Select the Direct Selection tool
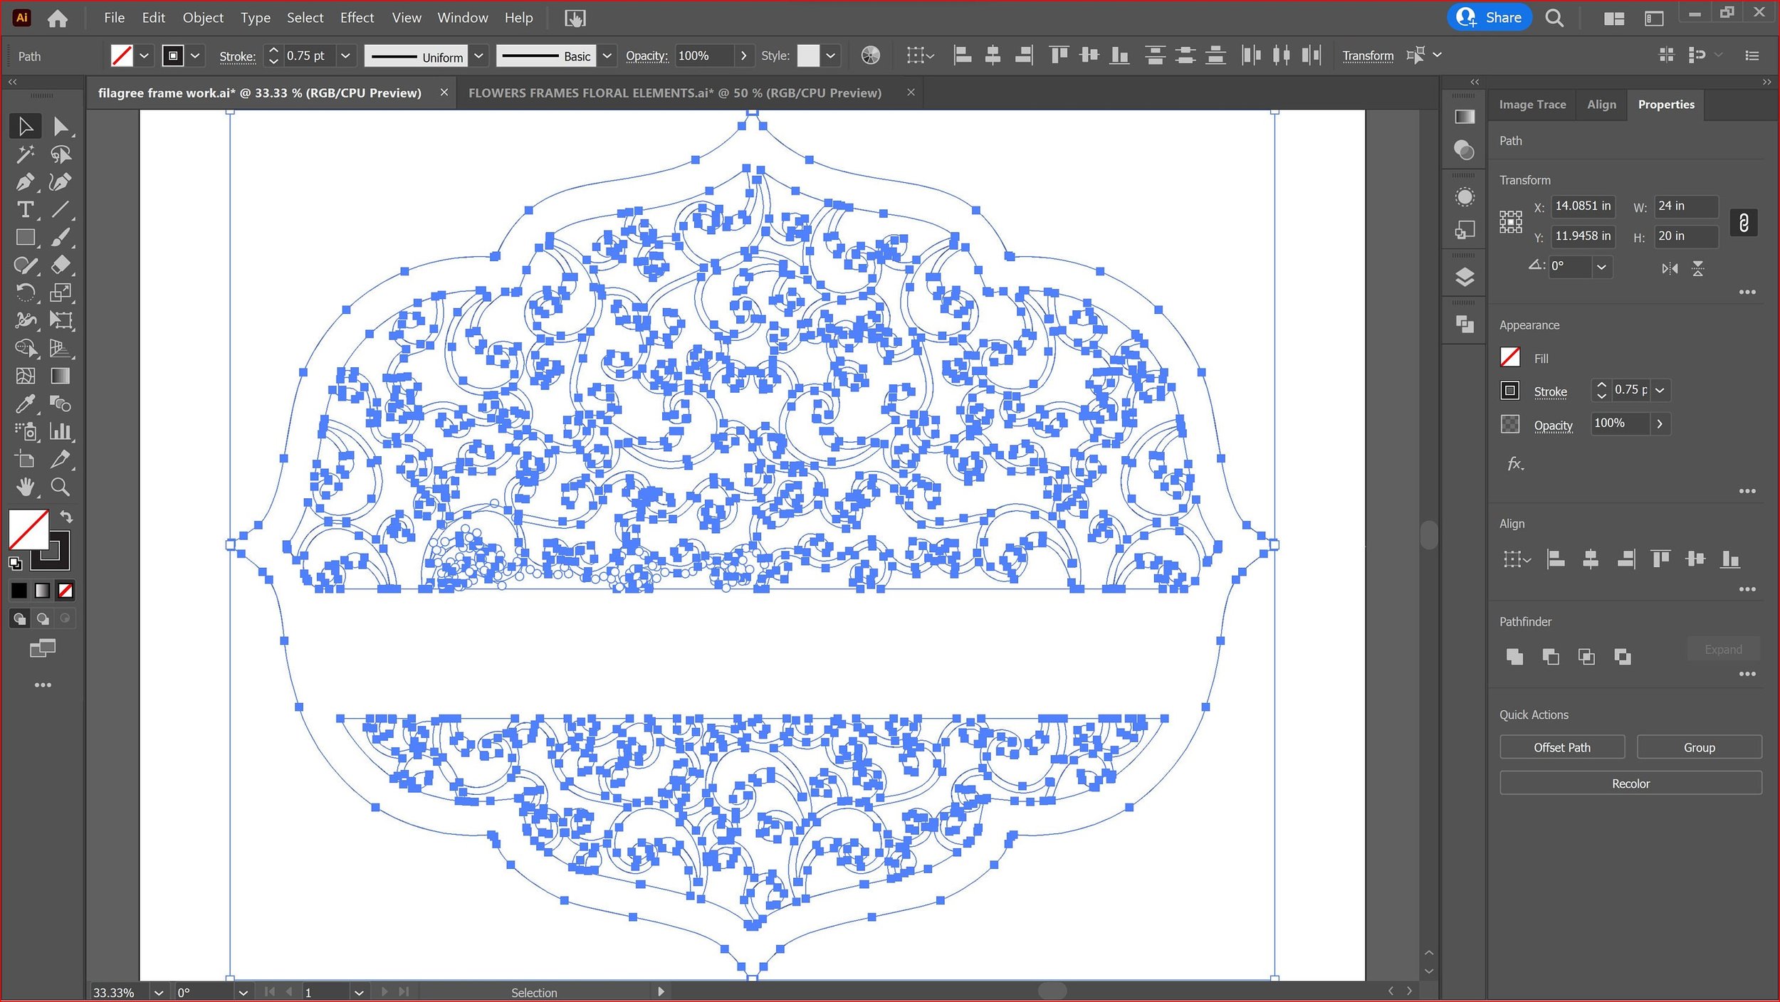This screenshot has height=1002, width=1780. pyautogui.click(x=61, y=127)
